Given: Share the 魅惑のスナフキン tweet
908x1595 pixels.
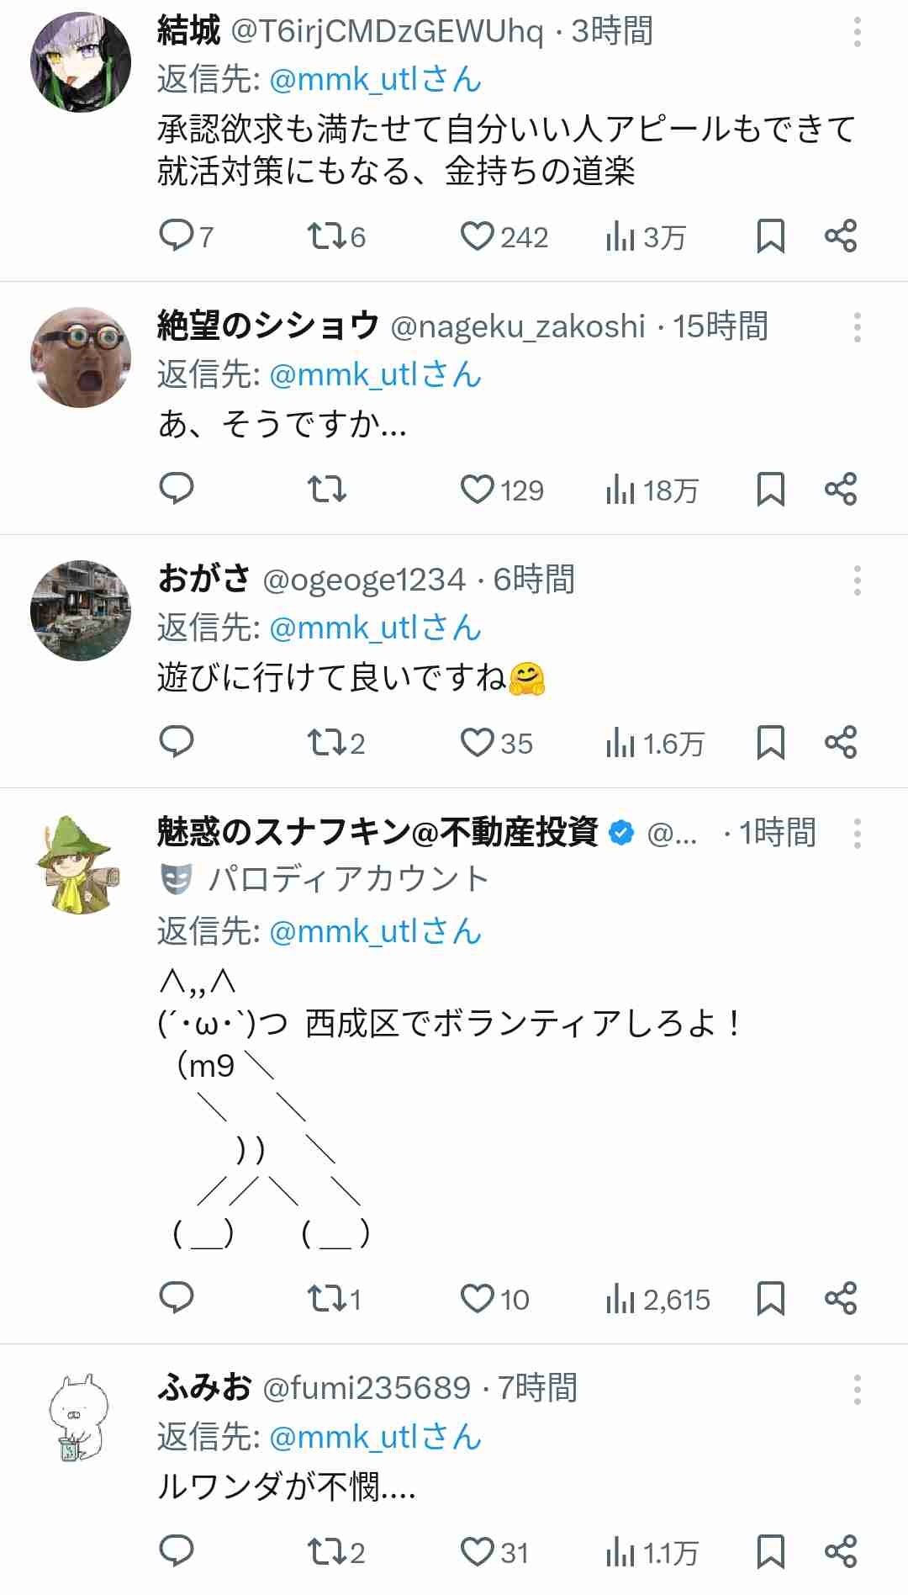Looking at the screenshot, I should tap(840, 1298).
